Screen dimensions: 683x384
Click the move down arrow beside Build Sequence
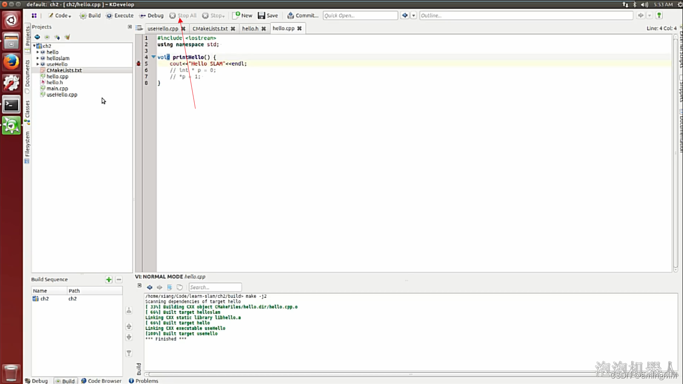tap(129, 337)
